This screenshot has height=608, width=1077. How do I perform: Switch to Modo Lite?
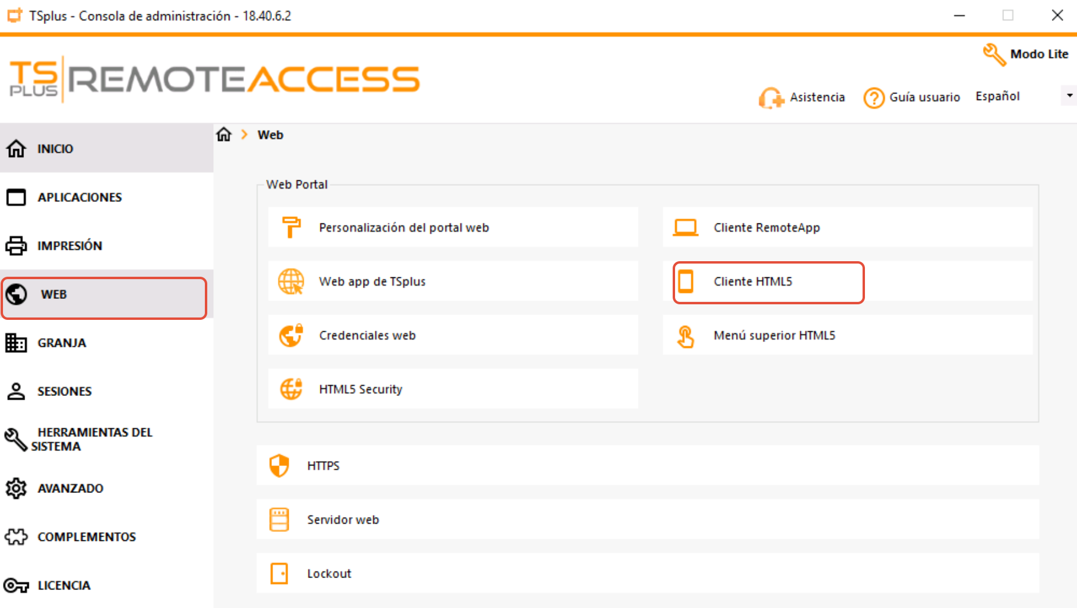tap(1039, 54)
